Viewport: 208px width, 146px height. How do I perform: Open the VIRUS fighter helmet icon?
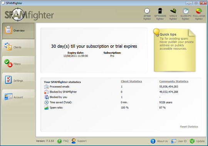(173, 11)
